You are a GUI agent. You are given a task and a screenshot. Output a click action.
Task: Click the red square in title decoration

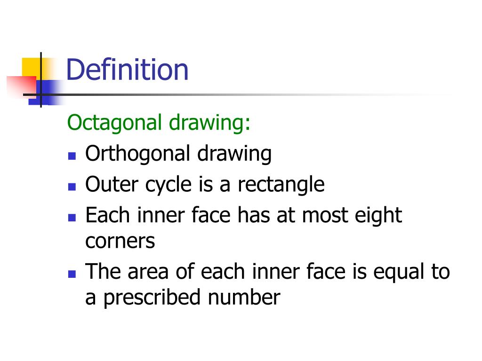22,87
